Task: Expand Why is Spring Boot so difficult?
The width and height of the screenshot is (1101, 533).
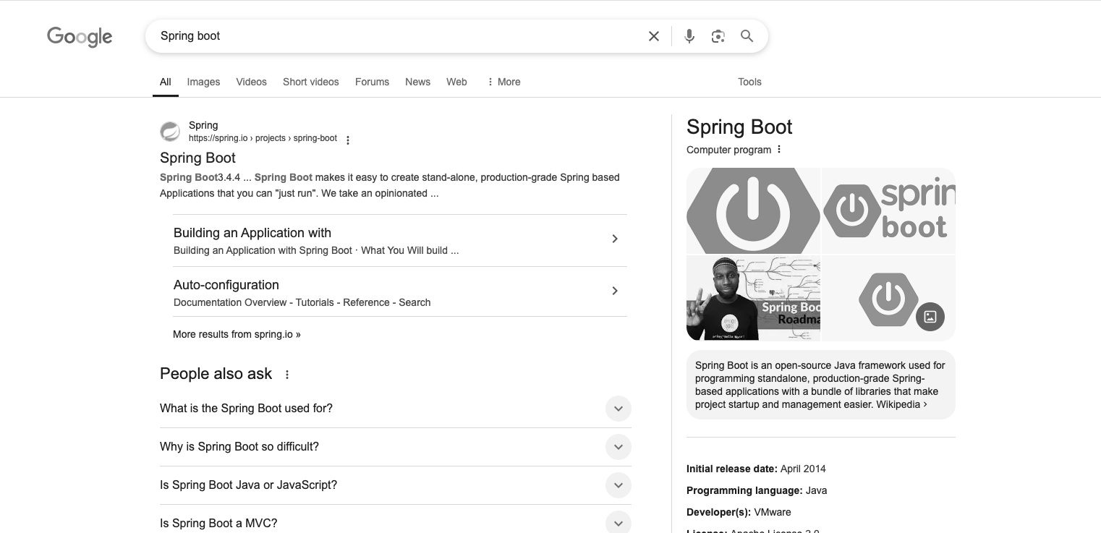Action: [396, 447]
